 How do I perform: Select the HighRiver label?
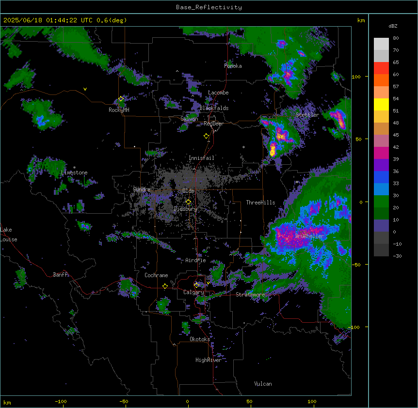(209, 360)
